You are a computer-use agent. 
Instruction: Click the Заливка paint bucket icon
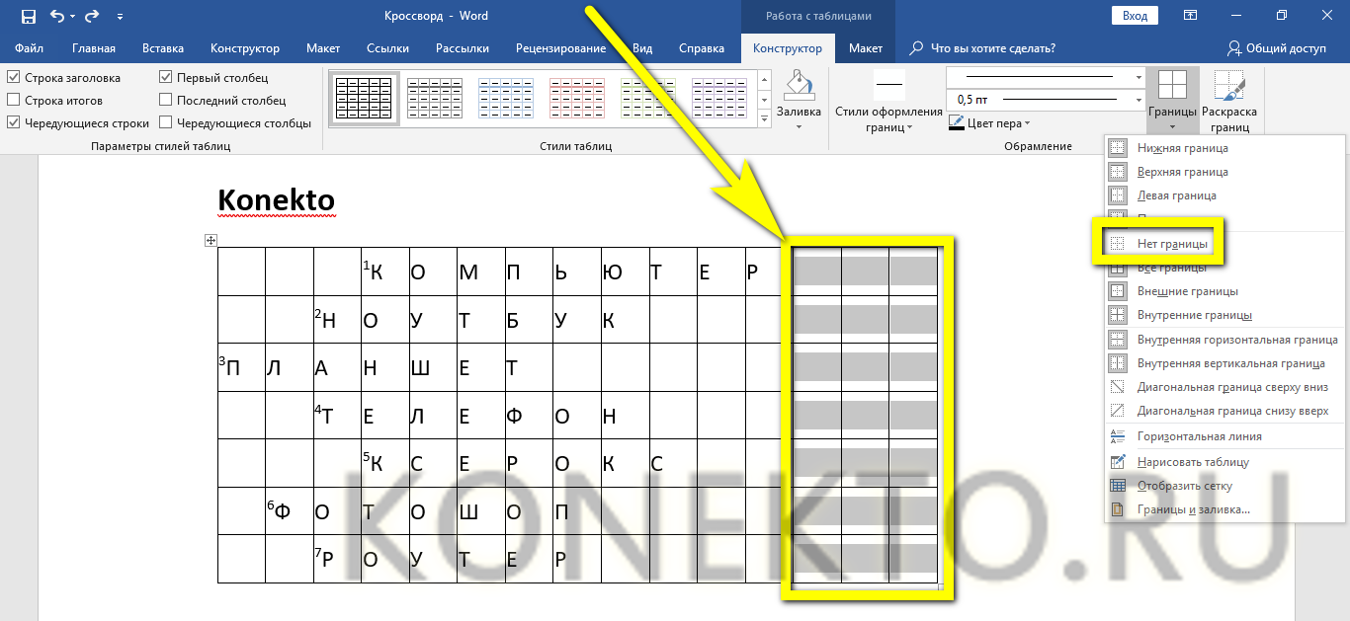pos(800,85)
